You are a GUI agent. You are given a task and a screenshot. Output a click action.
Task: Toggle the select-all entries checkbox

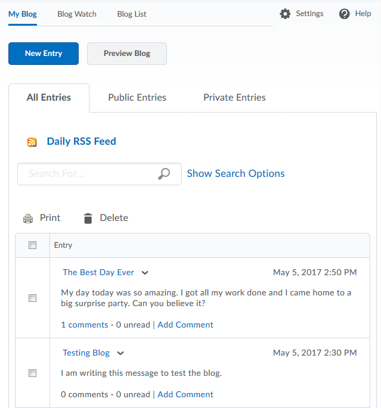pyautogui.click(x=33, y=245)
